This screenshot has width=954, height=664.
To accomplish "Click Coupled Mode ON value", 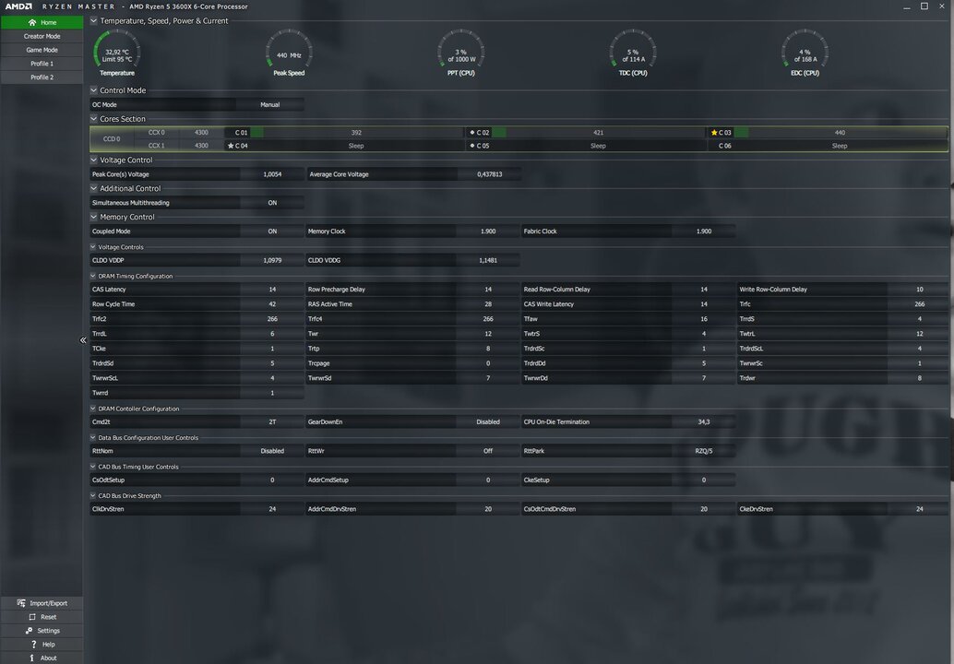I will 272,231.
